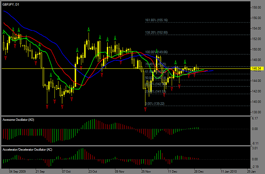The width and height of the screenshot is (265, 174).
Task: Click the 156.00 price axis value
Action: (257, 18)
